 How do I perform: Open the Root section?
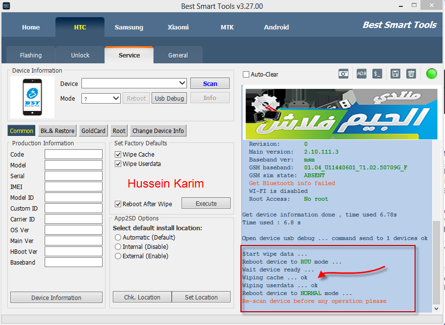click(119, 131)
